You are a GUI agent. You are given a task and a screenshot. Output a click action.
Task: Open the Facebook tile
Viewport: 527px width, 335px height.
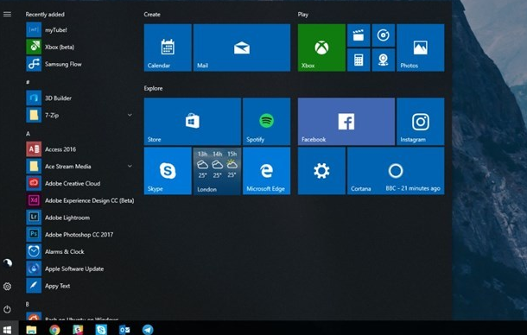(x=346, y=121)
